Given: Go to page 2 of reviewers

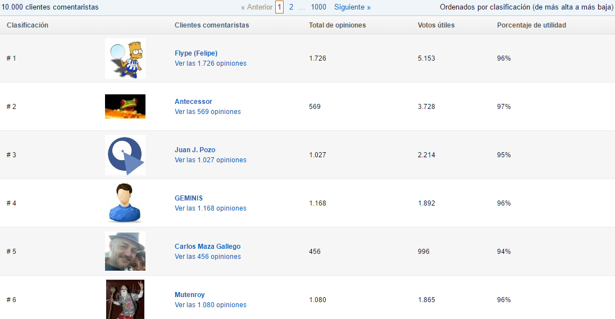Looking at the screenshot, I should tap(291, 7).
